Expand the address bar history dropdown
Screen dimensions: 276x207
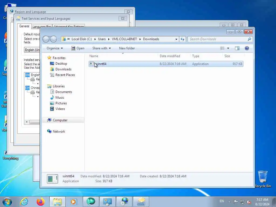176,39
